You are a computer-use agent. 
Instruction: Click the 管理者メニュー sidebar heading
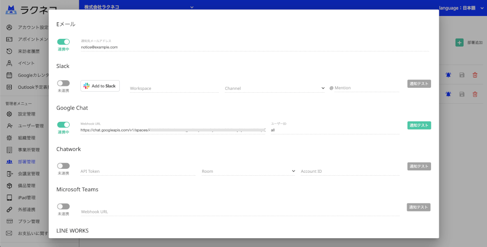click(x=19, y=104)
